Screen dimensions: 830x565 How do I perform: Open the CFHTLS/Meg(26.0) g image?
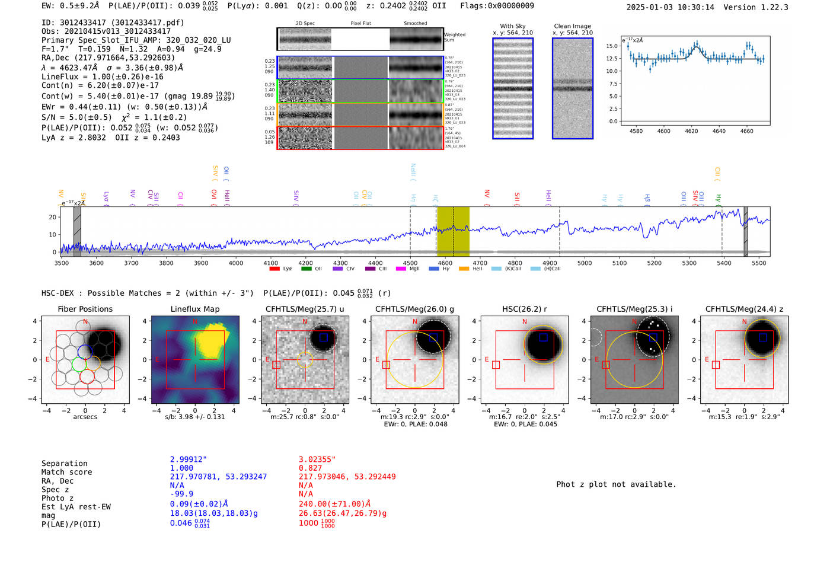pyautogui.click(x=415, y=360)
